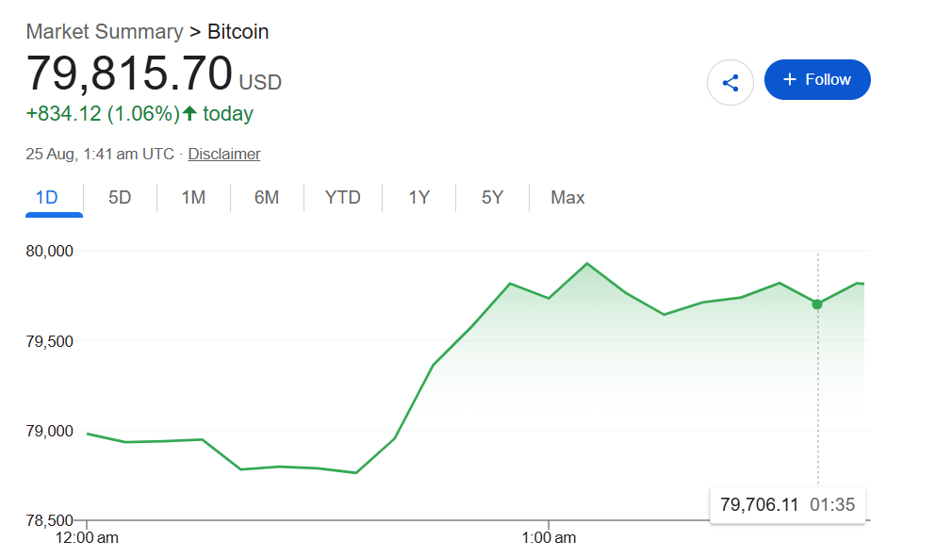Switch to the 5D range tab
Image resolution: width=935 pixels, height=558 pixels.
tap(120, 197)
